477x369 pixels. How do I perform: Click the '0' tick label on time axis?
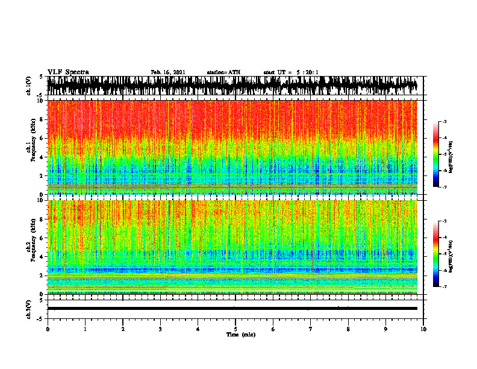coord(48,329)
